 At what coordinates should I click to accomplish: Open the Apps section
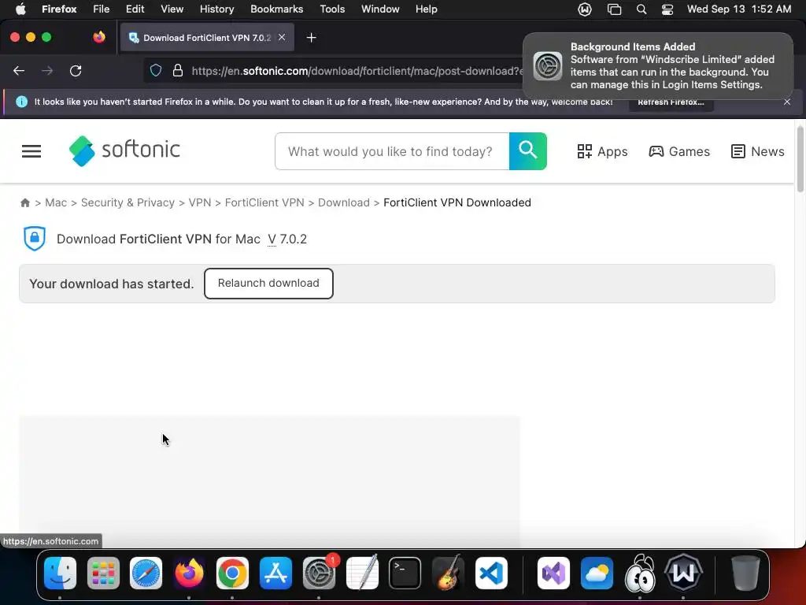pos(602,151)
